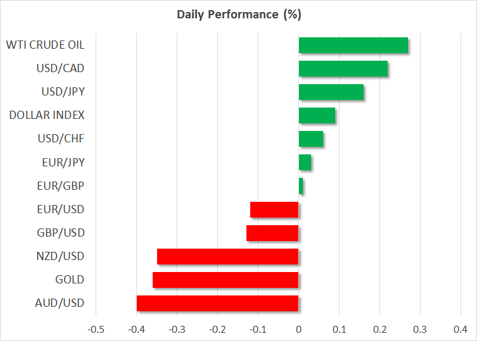Select the WTI Crude Oil green bar
477x341 pixels.
(353, 46)
